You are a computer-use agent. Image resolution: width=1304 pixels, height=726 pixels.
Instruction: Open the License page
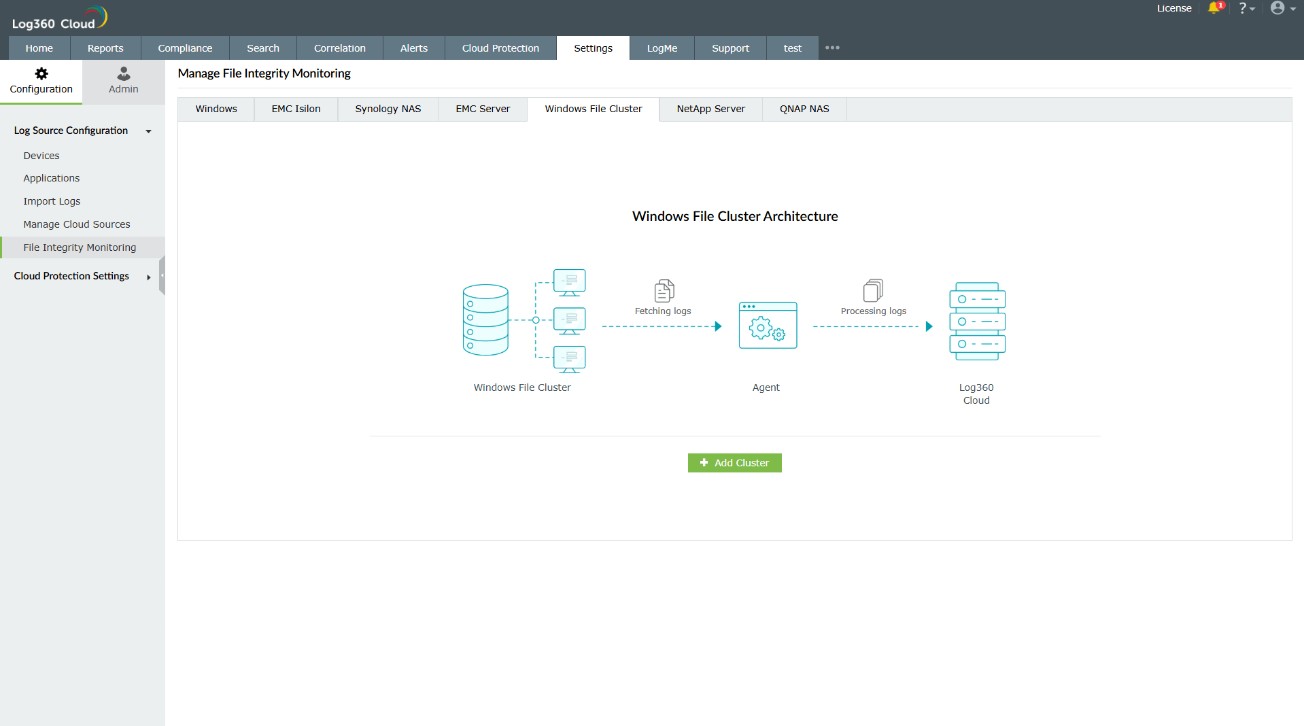point(1173,8)
